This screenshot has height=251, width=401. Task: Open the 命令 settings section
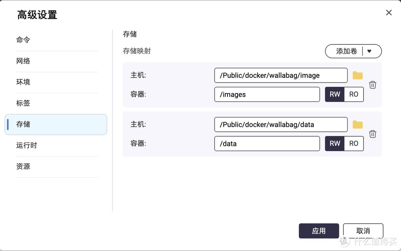coord(23,40)
